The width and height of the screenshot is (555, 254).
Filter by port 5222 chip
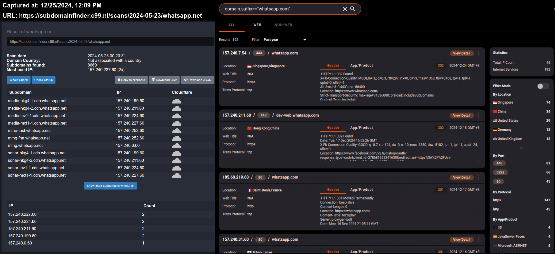(500, 172)
